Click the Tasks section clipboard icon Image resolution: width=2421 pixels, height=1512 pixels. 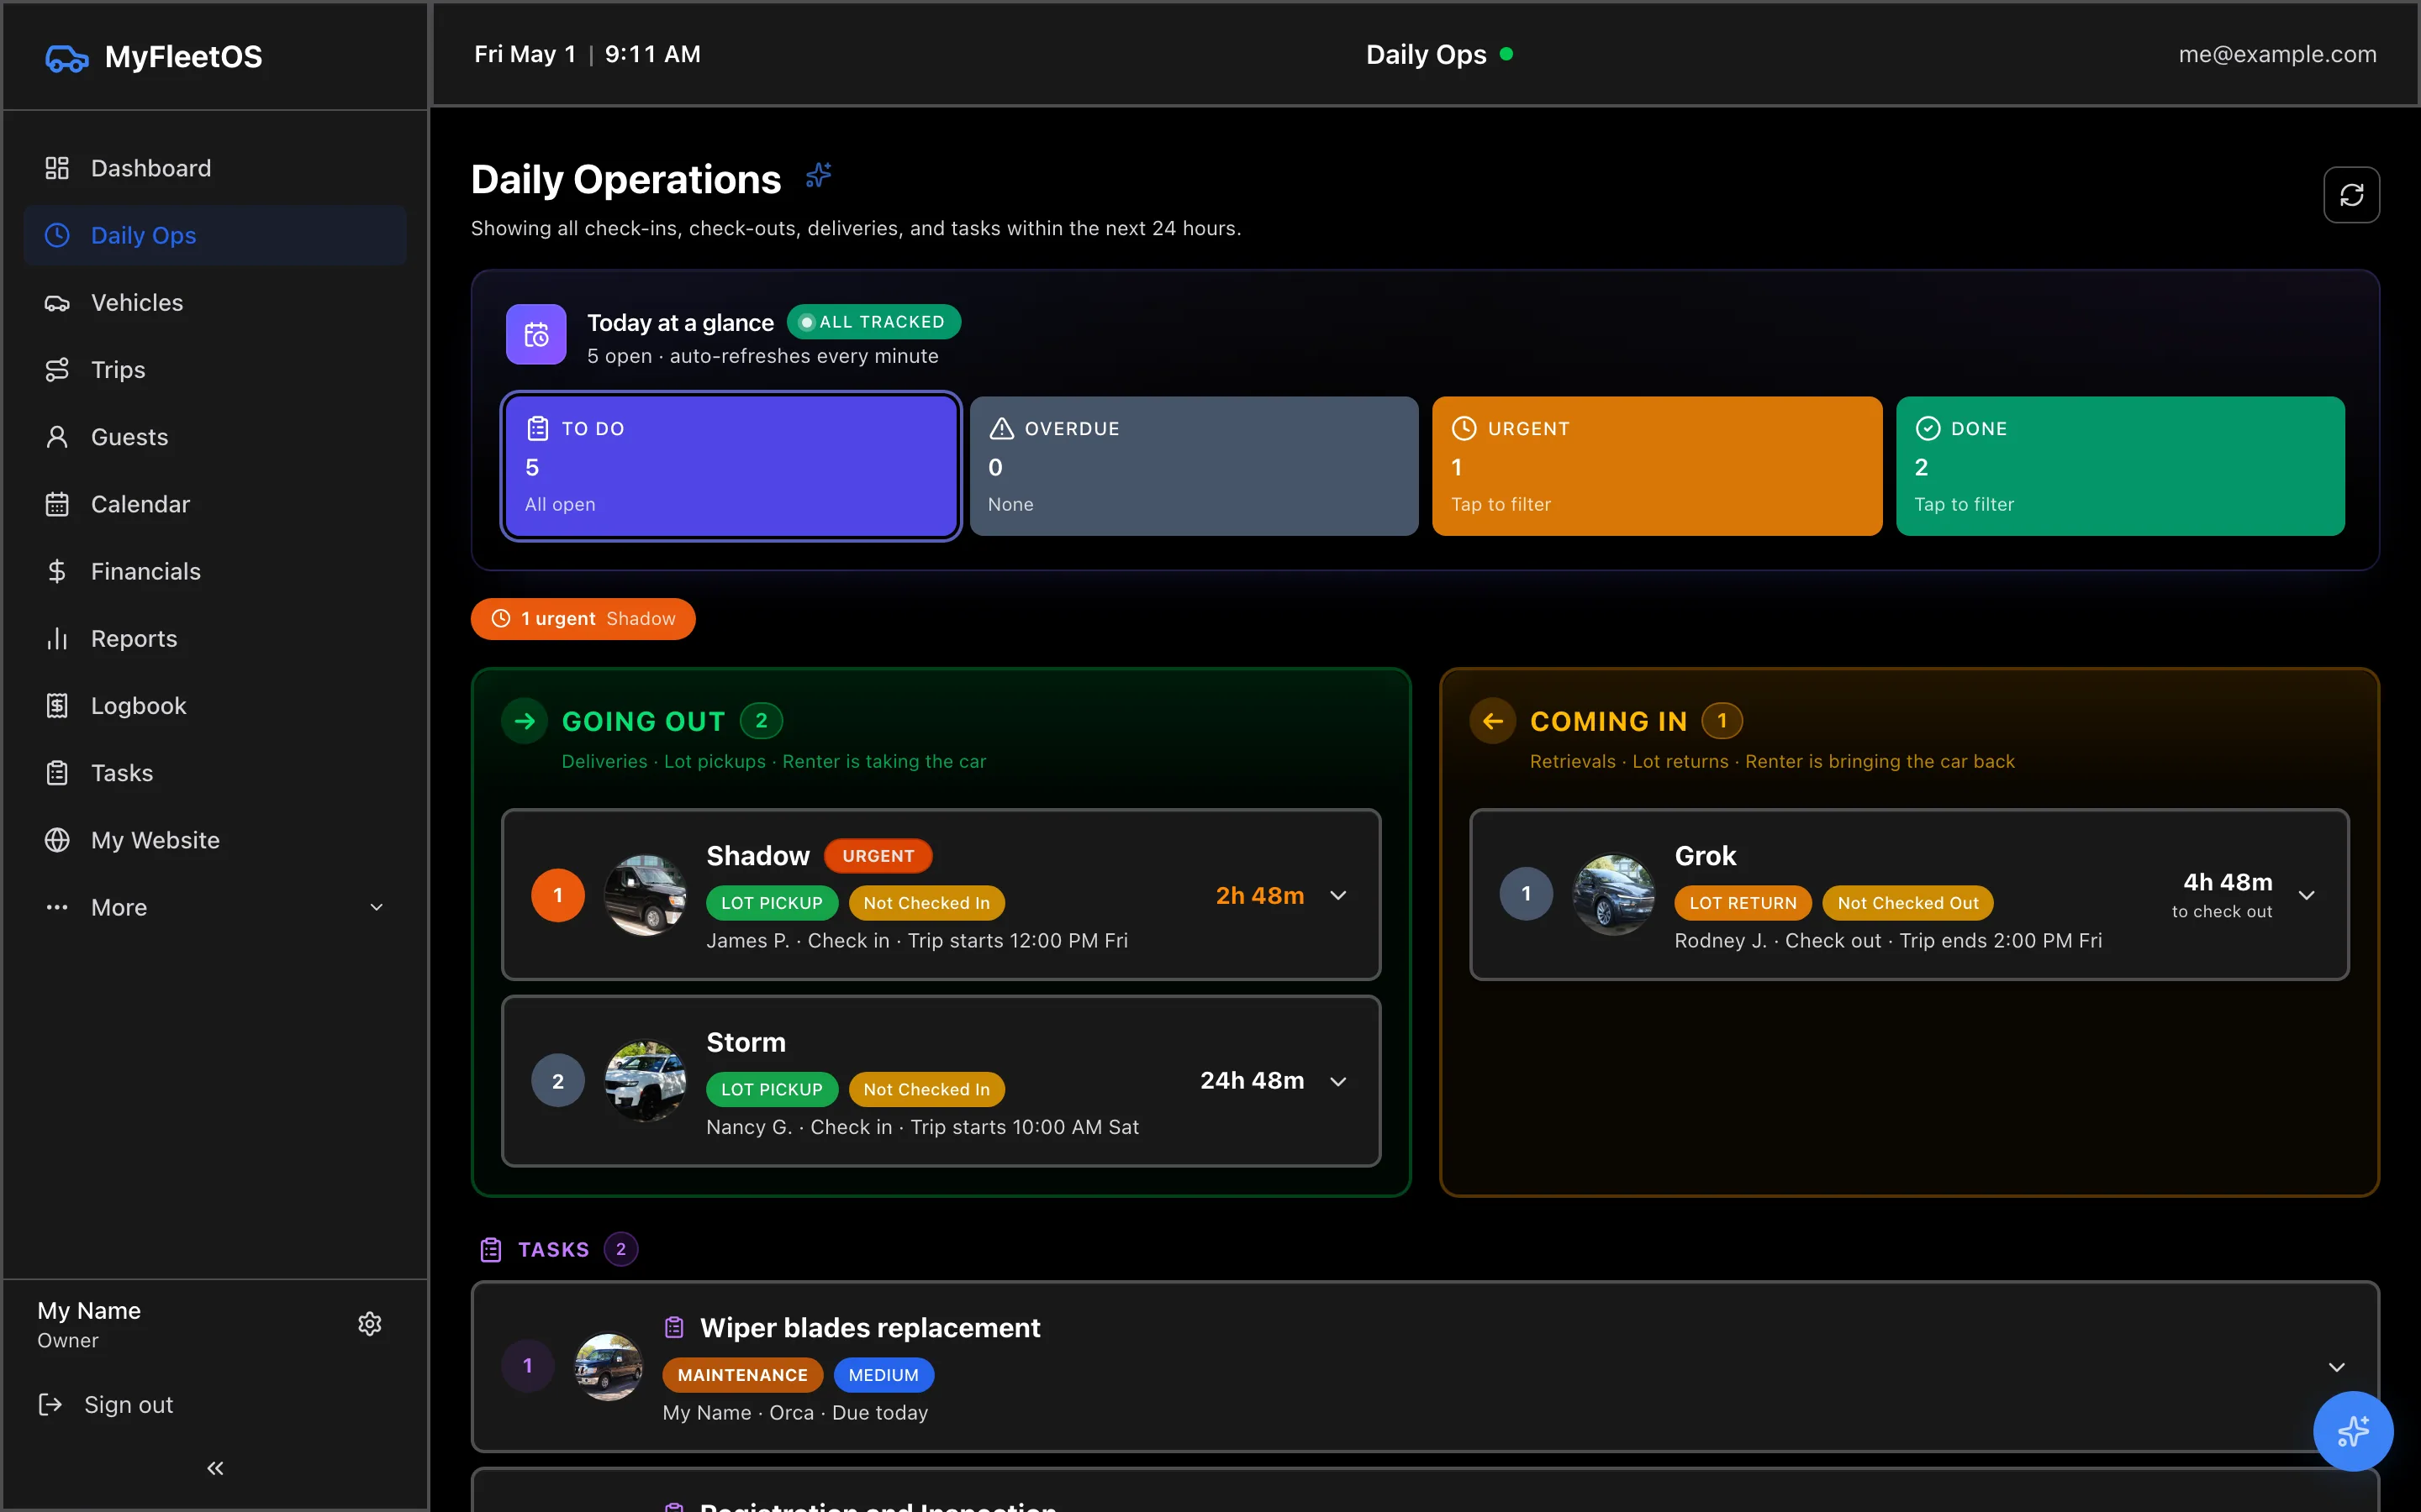click(491, 1249)
